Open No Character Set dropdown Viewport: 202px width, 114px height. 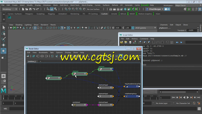(183, 103)
